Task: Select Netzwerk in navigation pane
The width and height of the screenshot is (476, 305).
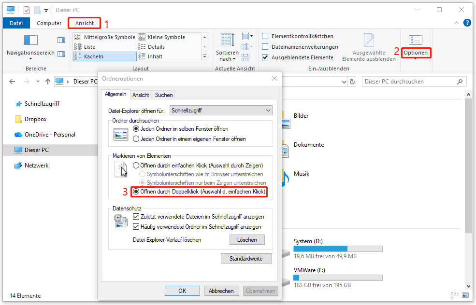Action: [x=31, y=166]
